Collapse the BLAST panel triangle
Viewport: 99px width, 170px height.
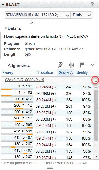(x=3, y=5)
